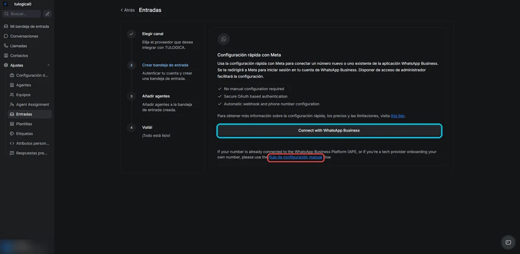Open the chat widget icon at bottom right
520x254 pixels.
[508, 243]
